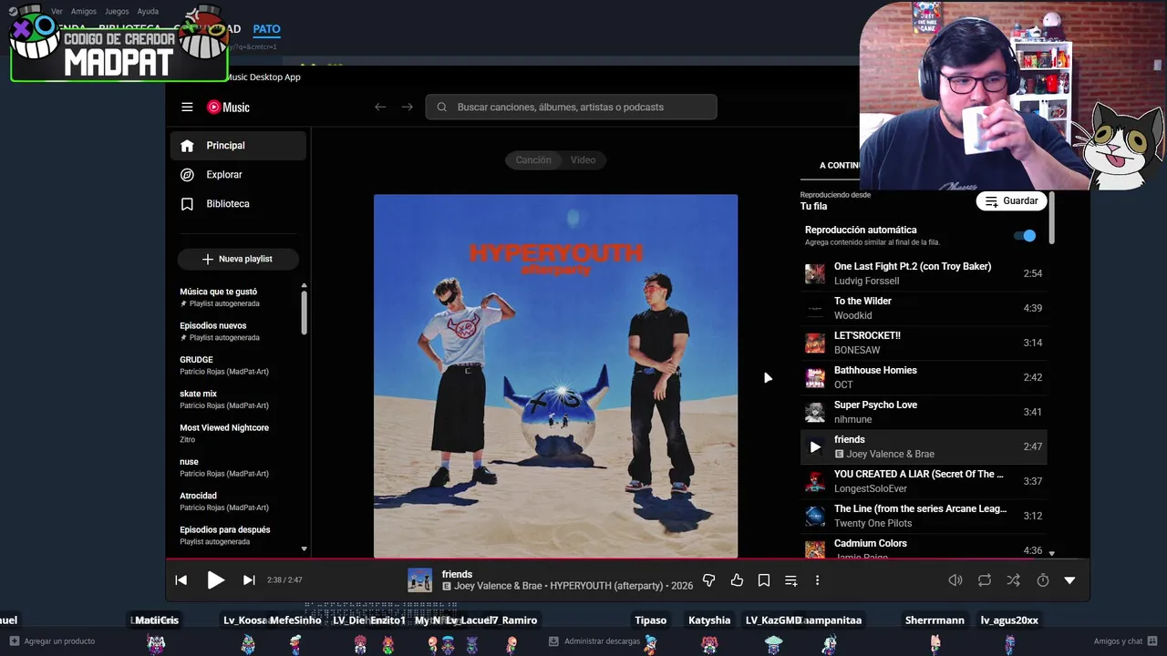
Task: Switch to Video mode
Action: (583, 159)
